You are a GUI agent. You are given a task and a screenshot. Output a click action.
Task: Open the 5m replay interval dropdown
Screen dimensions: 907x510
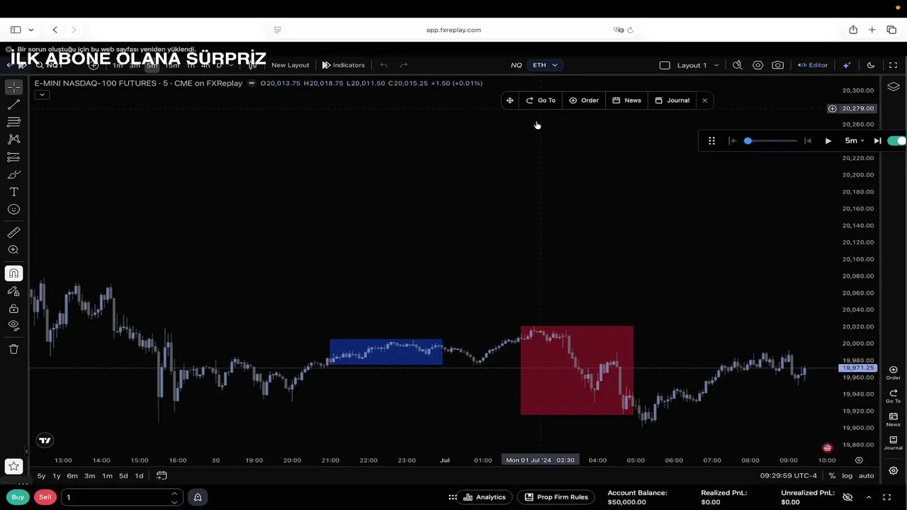coord(854,141)
